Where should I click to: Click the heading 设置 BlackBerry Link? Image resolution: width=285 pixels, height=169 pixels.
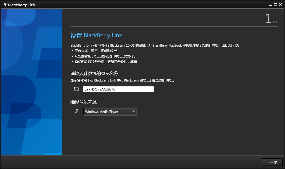[96, 35]
